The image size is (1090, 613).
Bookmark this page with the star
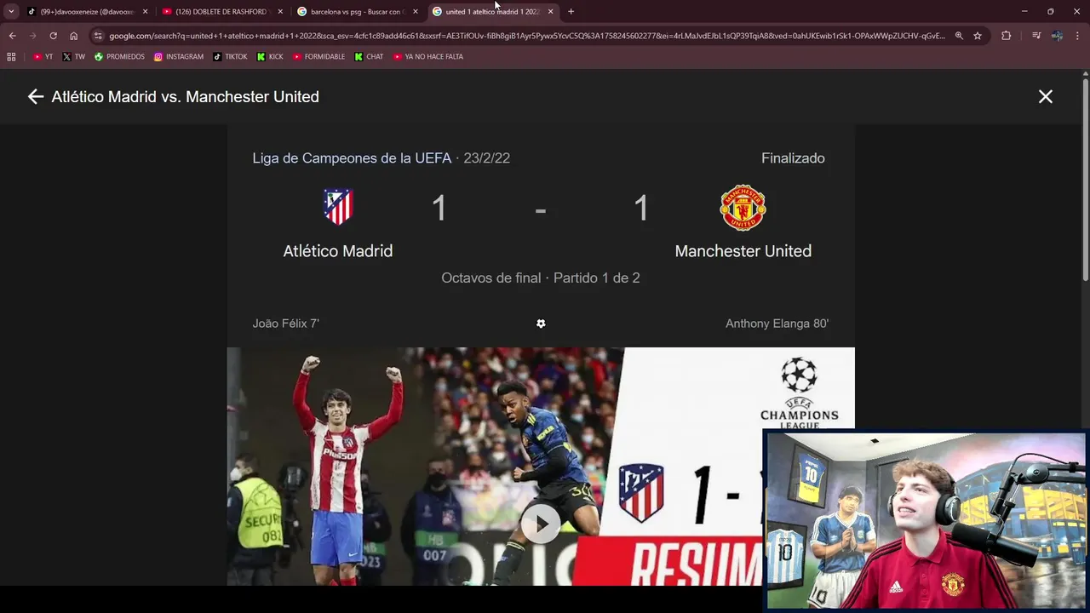(x=978, y=36)
